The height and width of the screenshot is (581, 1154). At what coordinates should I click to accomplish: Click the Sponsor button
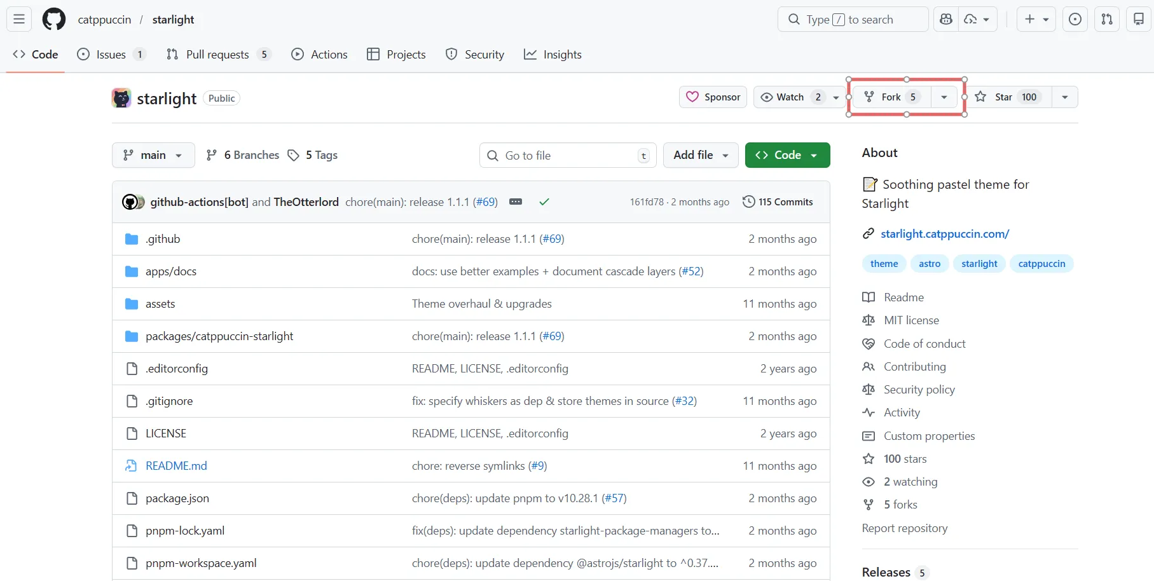pos(713,97)
